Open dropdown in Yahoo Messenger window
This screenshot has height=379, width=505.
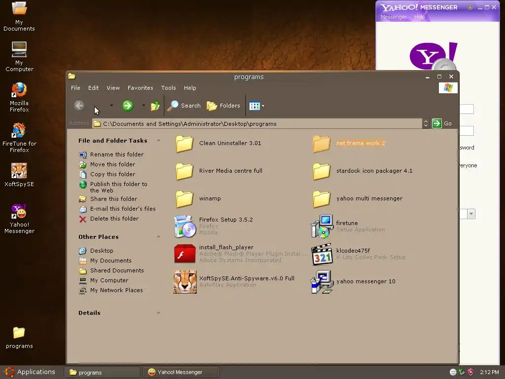(471, 214)
